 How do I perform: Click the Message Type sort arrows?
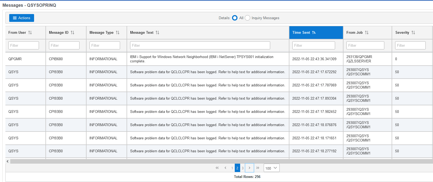118,32
